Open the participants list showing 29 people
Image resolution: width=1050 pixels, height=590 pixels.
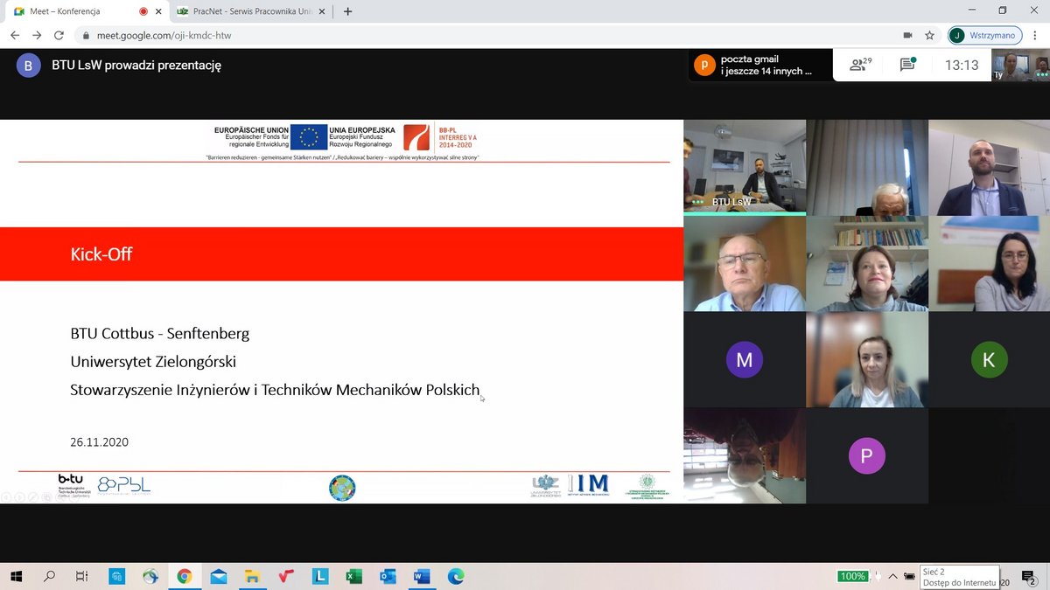860,65
